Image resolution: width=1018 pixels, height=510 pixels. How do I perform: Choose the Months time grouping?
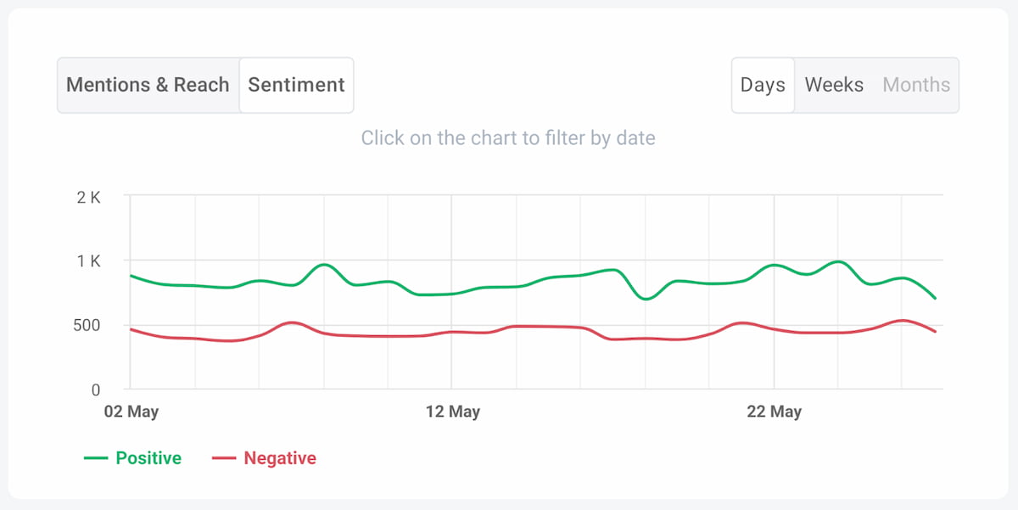coord(916,85)
